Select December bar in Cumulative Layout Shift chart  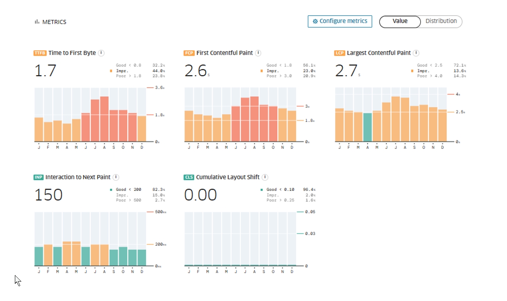pos(292,265)
